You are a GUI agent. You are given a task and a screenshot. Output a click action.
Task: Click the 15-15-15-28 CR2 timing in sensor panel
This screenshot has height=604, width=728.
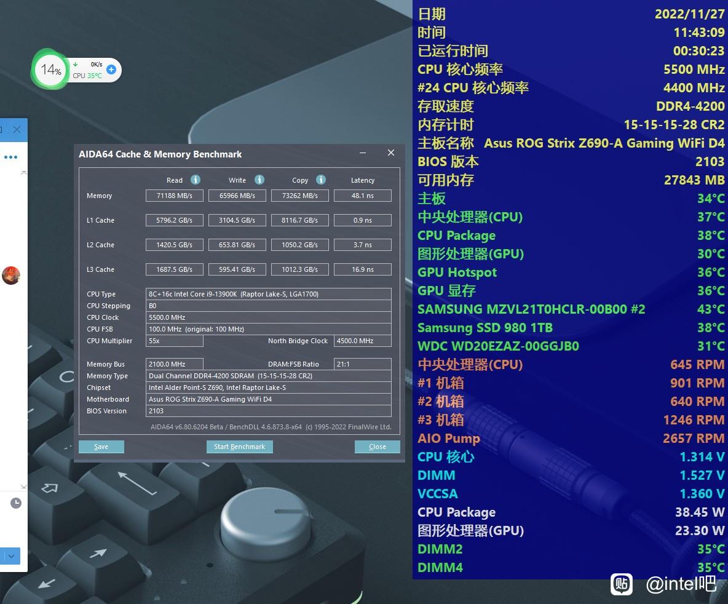pyautogui.click(x=674, y=124)
